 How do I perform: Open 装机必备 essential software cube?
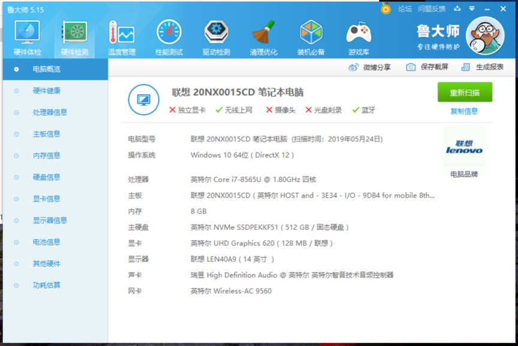coord(311,38)
